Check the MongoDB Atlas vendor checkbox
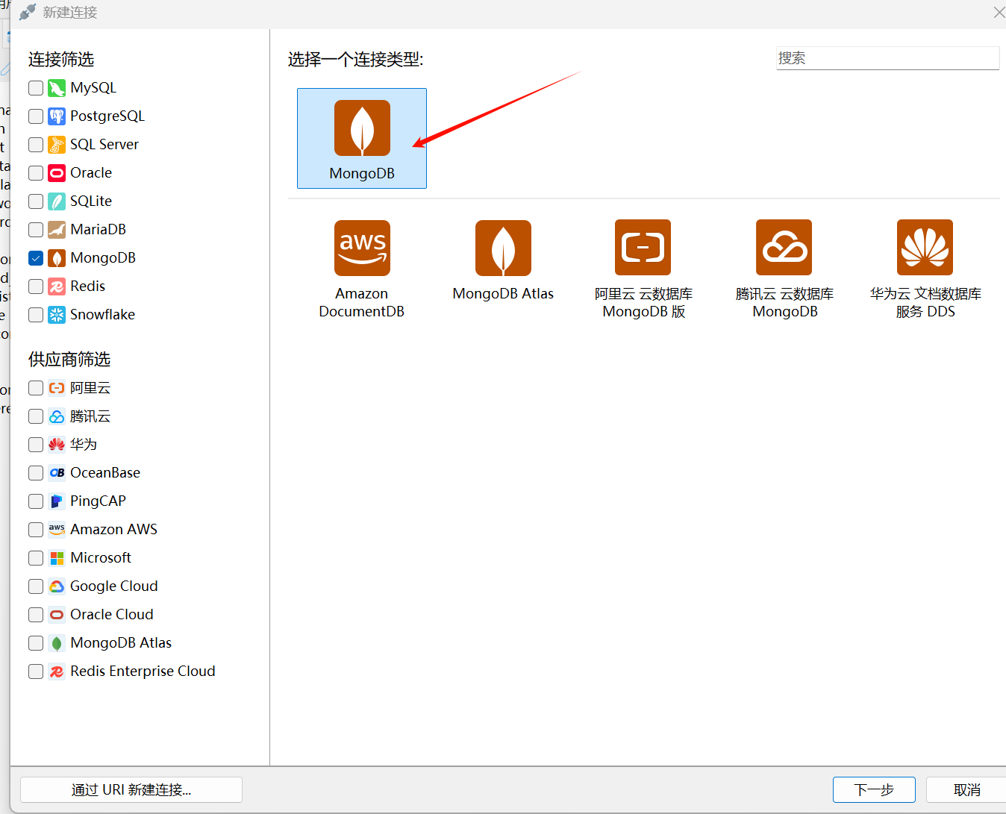Image resolution: width=1006 pixels, height=814 pixels. pyautogui.click(x=36, y=643)
